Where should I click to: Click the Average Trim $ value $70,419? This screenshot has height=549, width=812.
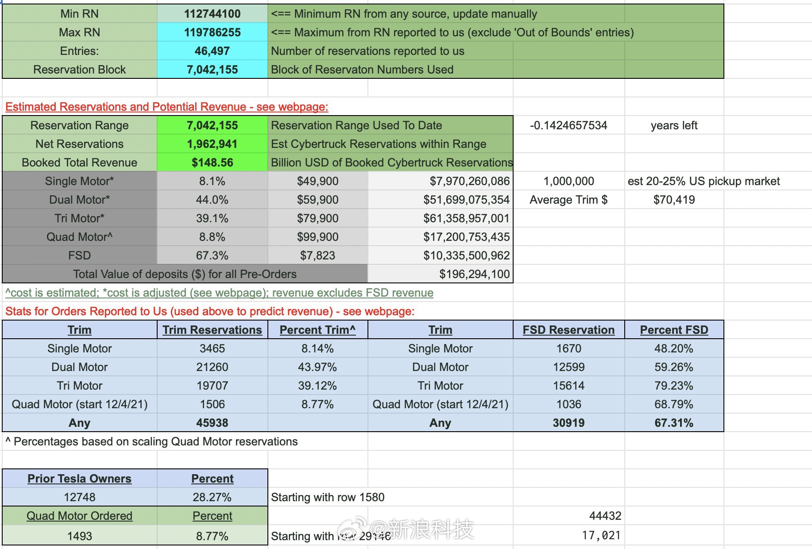[674, 200]
